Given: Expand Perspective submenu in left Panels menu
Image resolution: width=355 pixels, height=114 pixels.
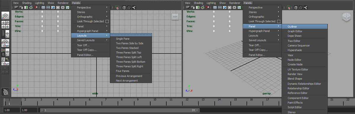Looking at the screenshot, I should [x=91, y=7].
